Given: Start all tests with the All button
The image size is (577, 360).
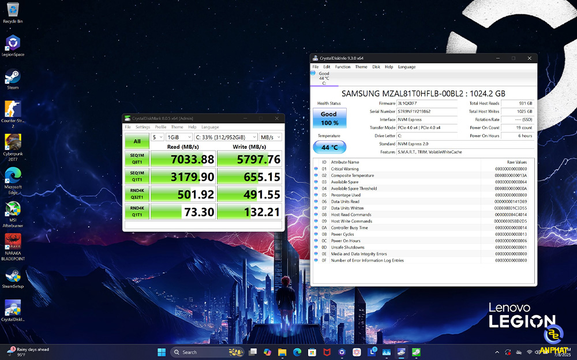Looking at the screenshot, I should [137, 141].
